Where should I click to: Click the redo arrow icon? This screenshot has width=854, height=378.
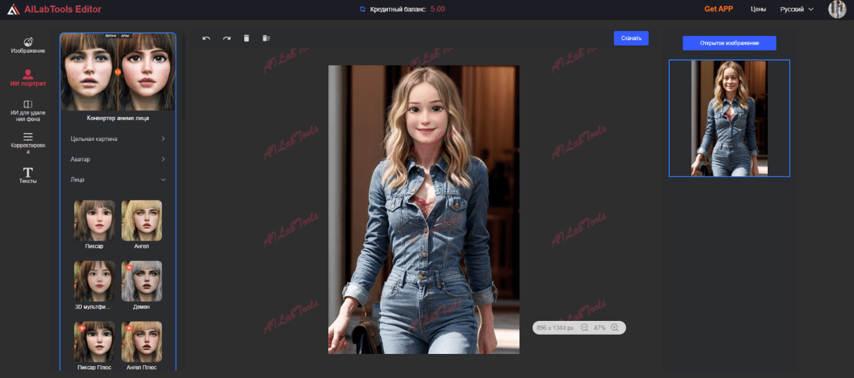click(x=227, y=38)
